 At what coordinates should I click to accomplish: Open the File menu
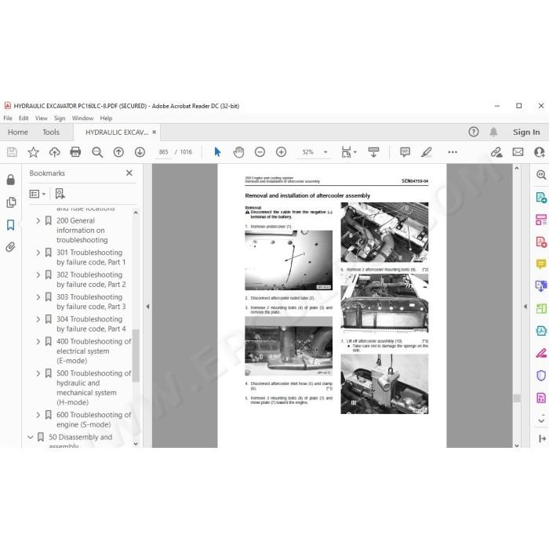point(8,118)
